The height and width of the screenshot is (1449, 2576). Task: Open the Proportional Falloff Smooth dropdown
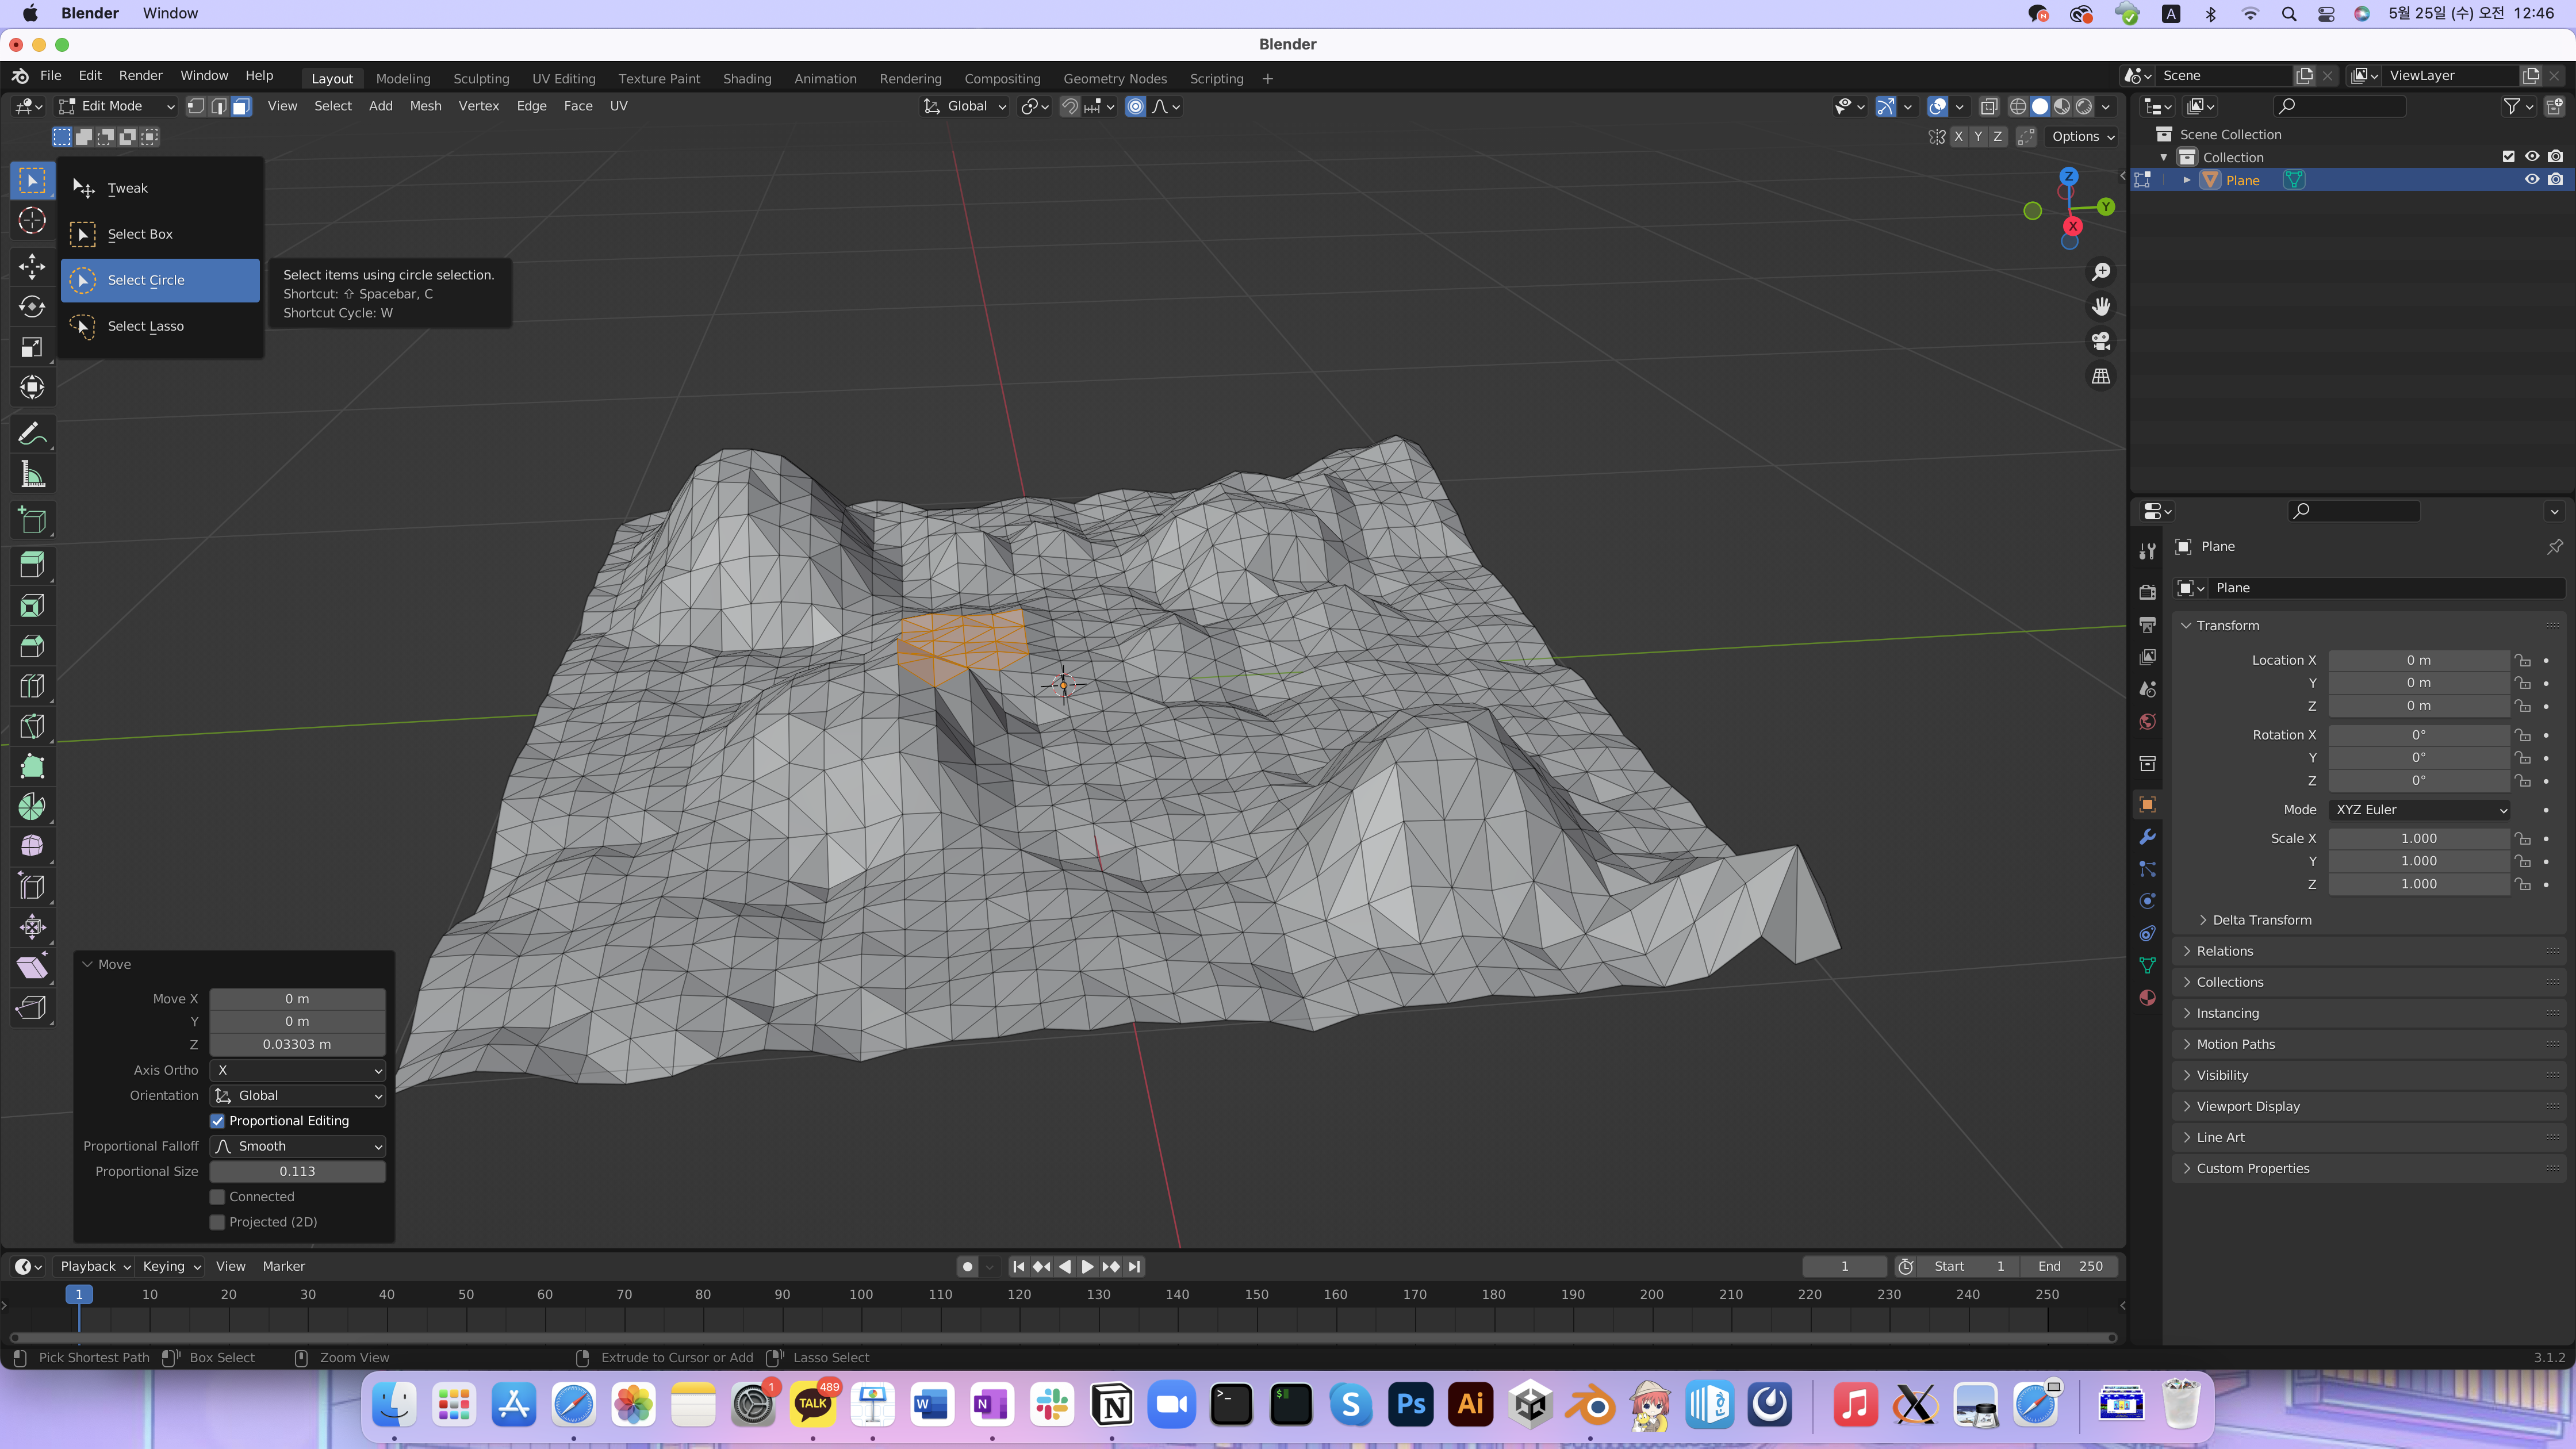(x=298, y=1146)
